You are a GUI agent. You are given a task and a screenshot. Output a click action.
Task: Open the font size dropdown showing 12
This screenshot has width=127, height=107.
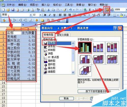40,15
